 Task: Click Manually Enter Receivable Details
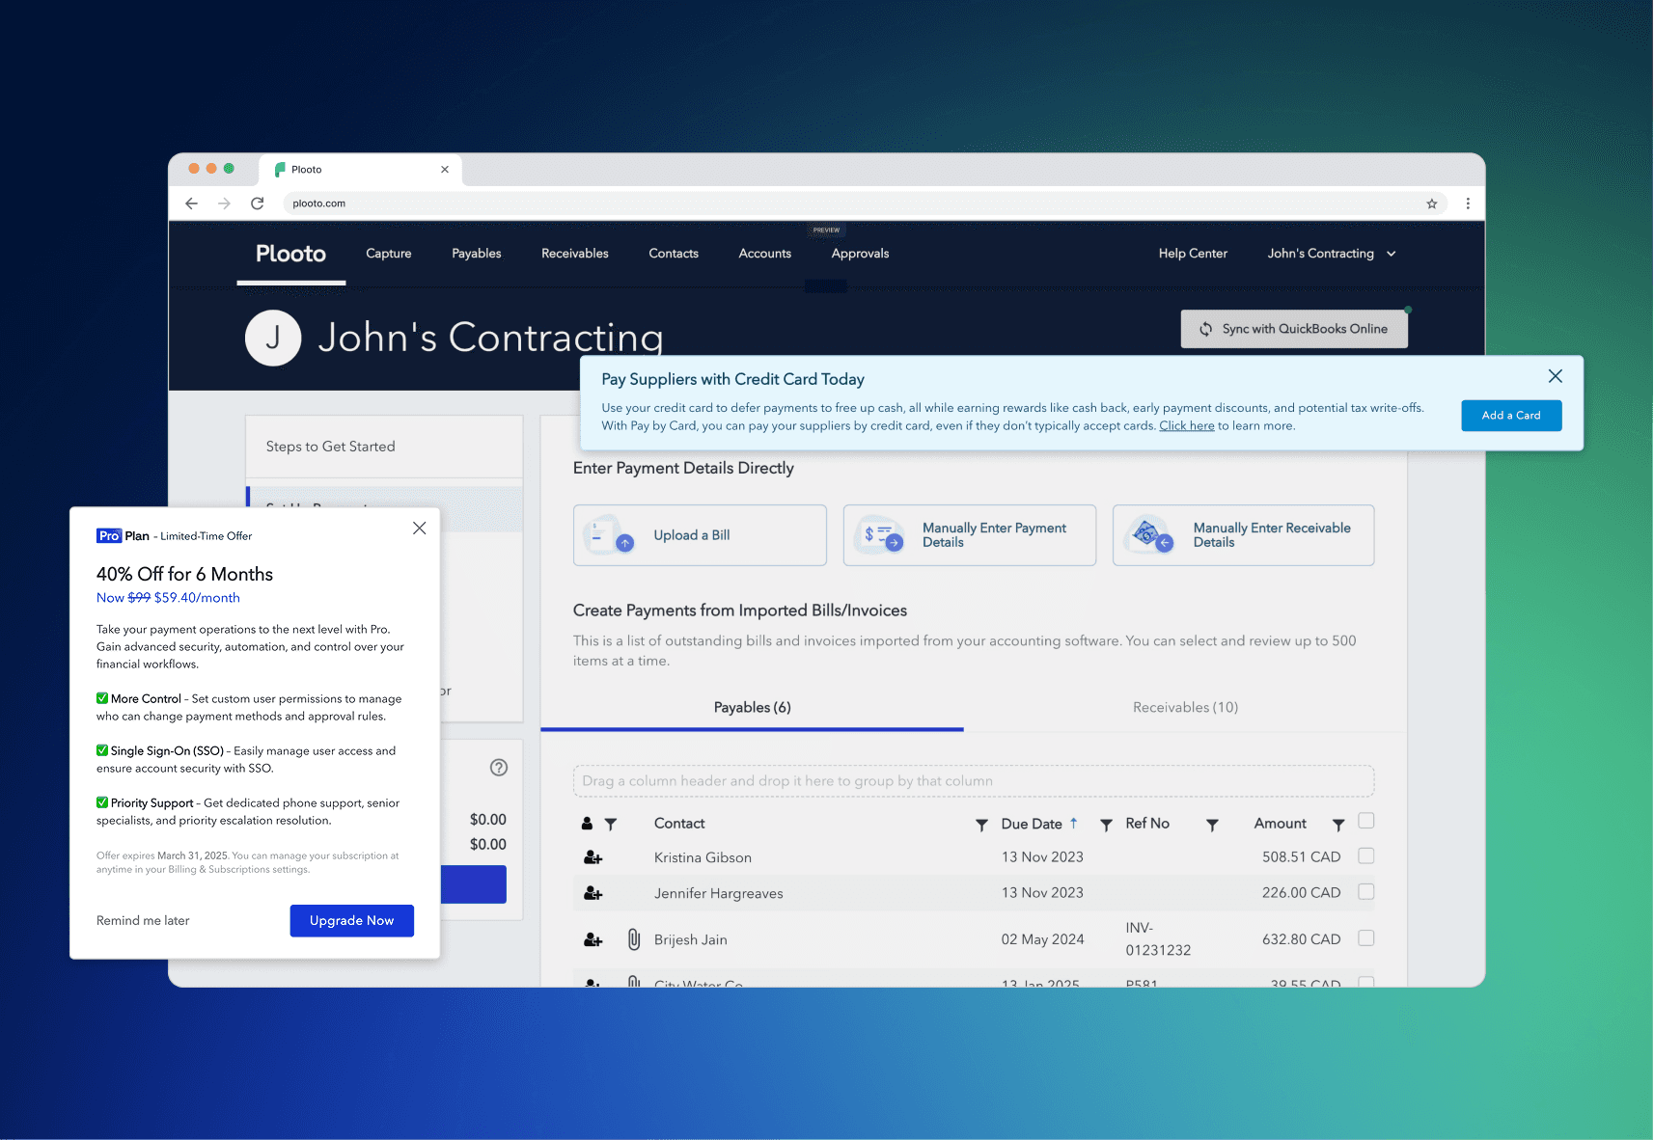click(x=1244, y=535)
